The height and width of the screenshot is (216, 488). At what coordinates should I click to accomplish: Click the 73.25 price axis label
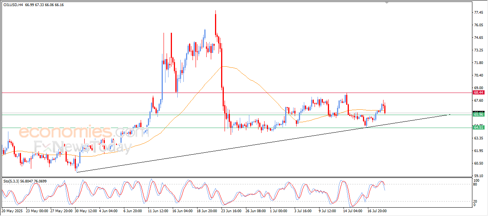(478, 50)
